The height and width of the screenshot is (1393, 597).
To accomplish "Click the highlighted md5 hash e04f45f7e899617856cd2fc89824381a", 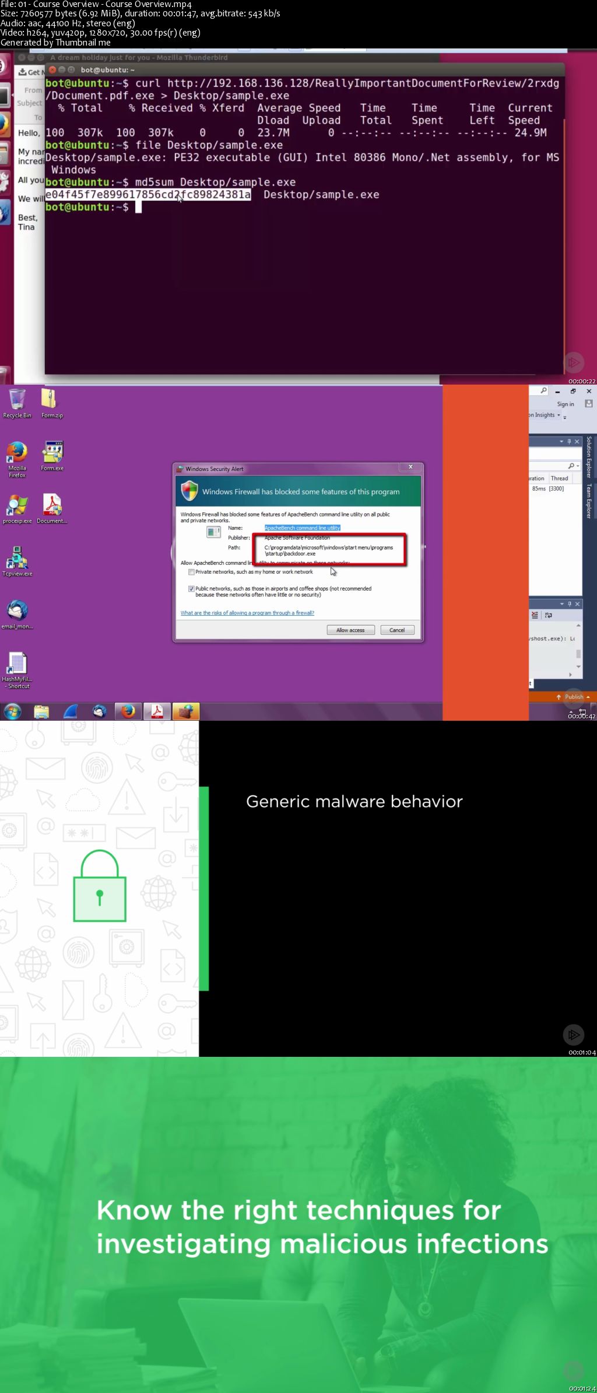I will 148,195.
